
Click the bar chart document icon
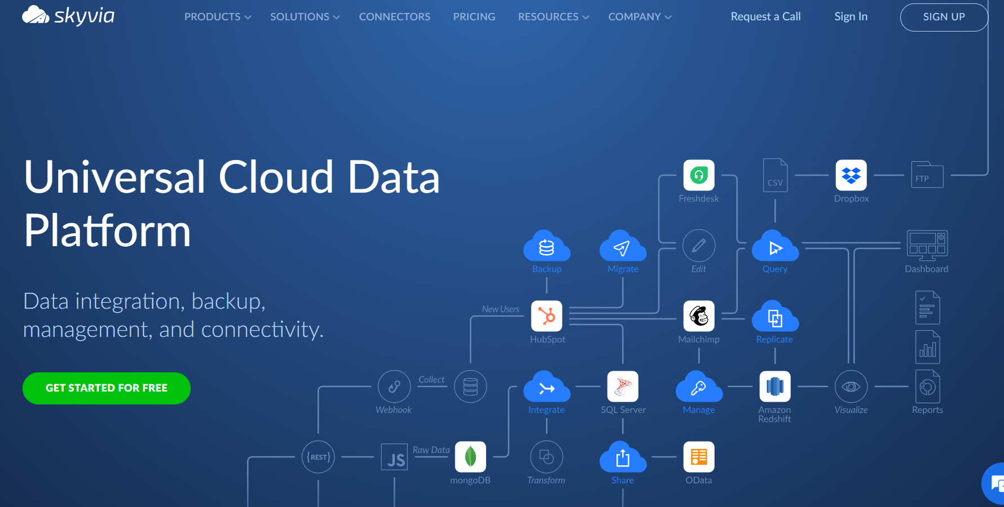click(927, 347)
